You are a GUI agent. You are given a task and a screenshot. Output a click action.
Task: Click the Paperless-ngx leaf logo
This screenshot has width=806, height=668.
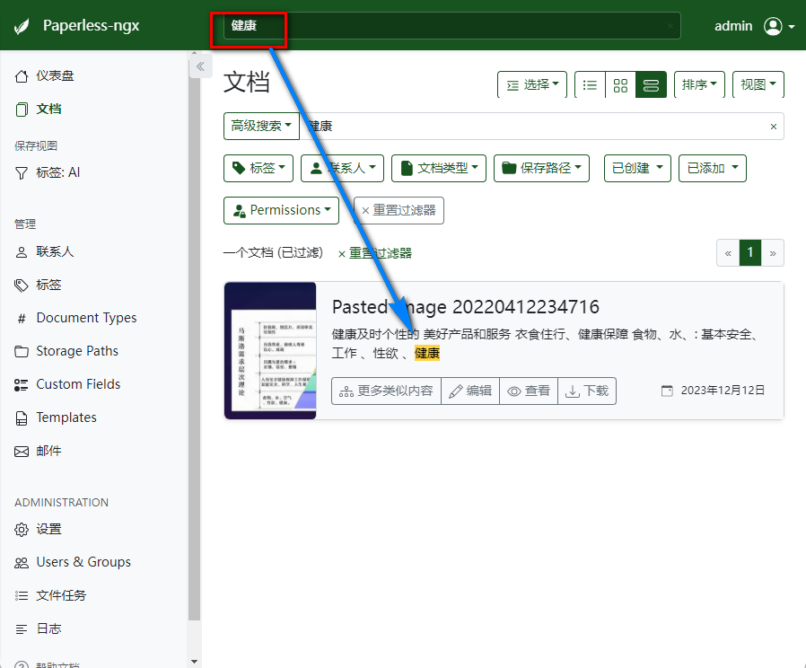(23, 26)
